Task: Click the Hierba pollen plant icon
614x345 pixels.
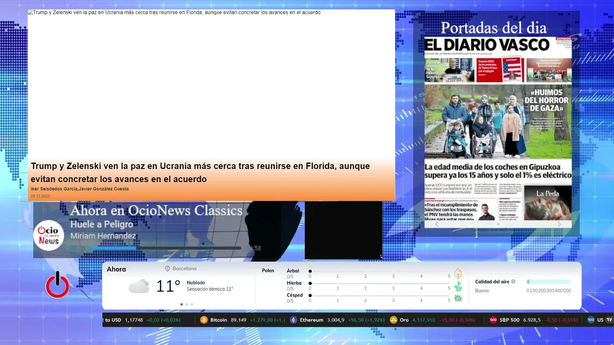Action: [458, 286]
